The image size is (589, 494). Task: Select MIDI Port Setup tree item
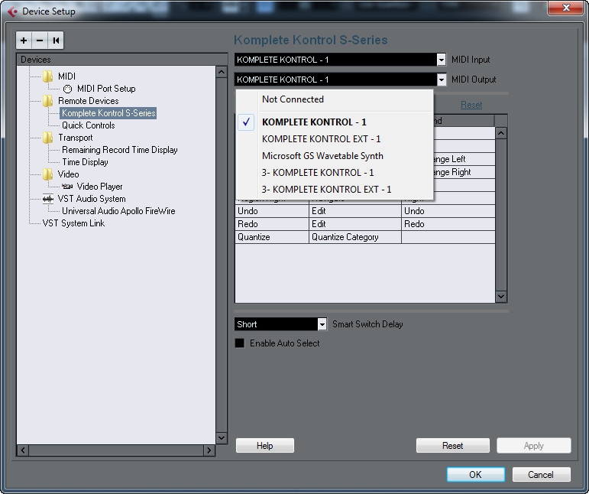pos(106,89)
